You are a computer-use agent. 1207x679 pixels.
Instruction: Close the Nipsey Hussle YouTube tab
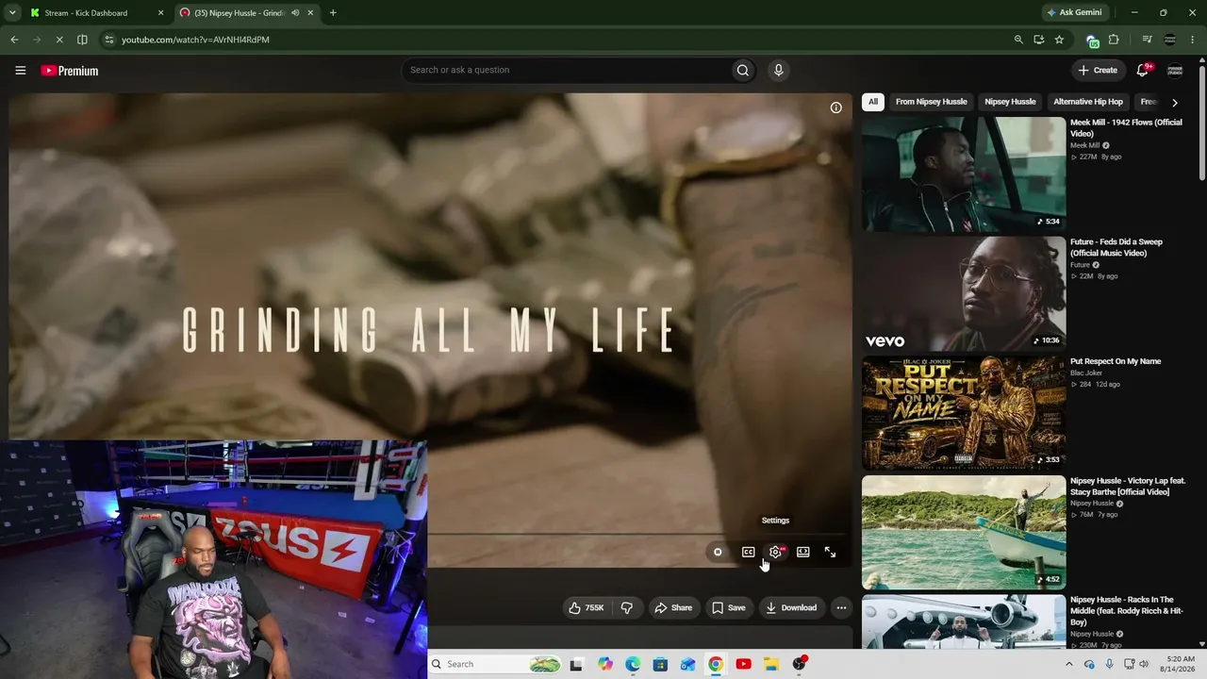310,13
